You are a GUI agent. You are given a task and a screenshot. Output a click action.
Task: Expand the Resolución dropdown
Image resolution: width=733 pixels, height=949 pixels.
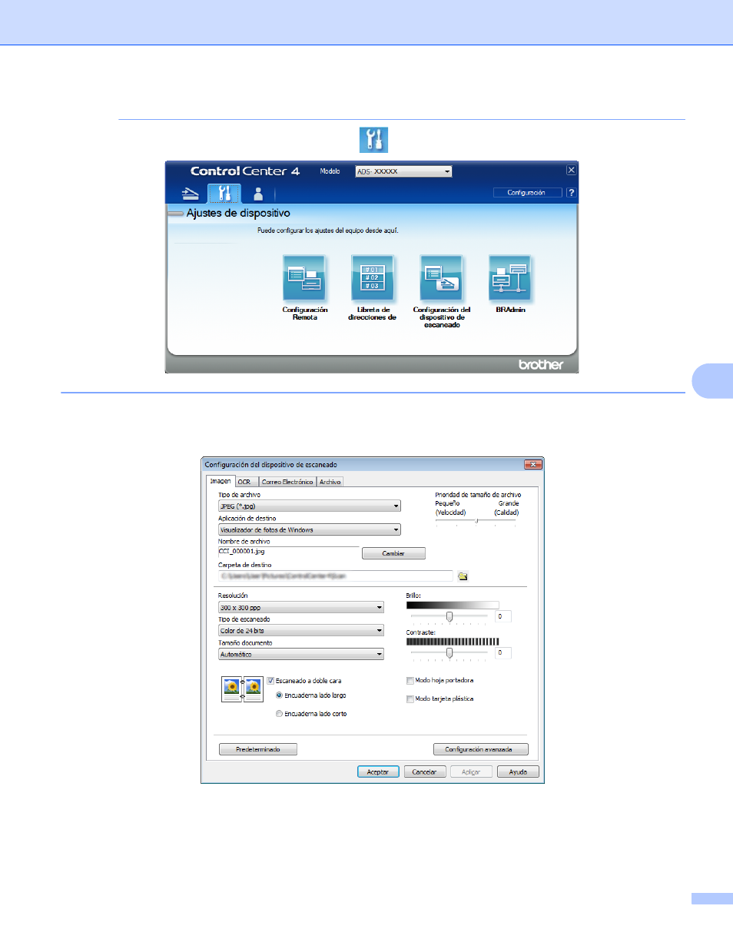click(301, 607)
